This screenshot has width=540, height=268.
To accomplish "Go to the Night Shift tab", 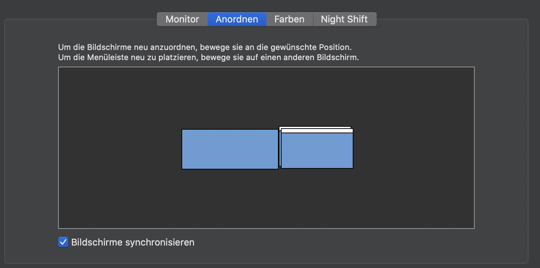I will pyautogui.click(x=344, y=19).
